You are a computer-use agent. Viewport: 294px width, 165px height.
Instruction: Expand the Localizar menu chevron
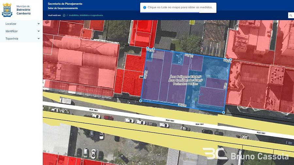tap(39, 24)
